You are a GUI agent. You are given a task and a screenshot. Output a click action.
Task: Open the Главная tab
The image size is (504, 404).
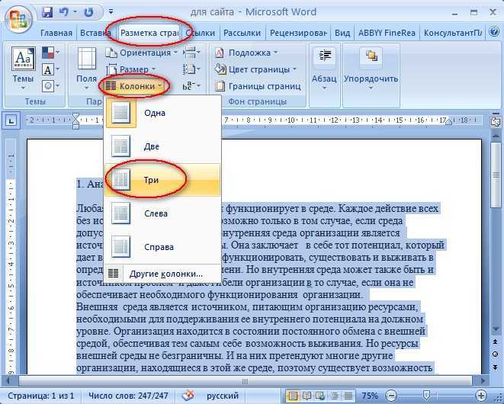[56, 33]
